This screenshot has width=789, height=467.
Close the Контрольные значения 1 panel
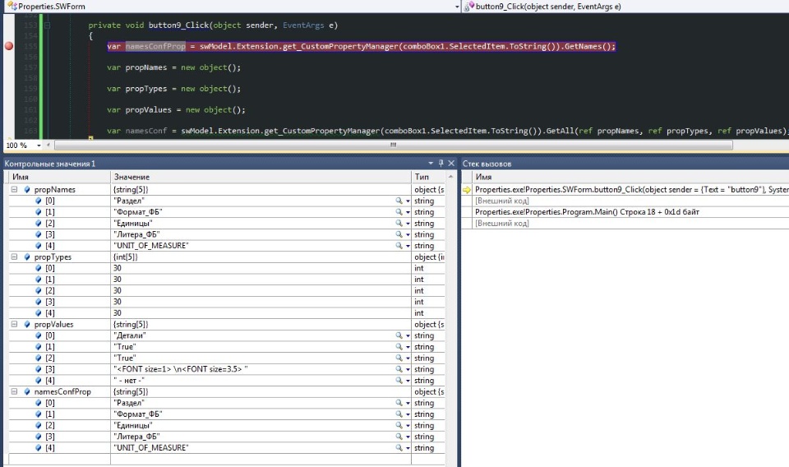(451, 163)
